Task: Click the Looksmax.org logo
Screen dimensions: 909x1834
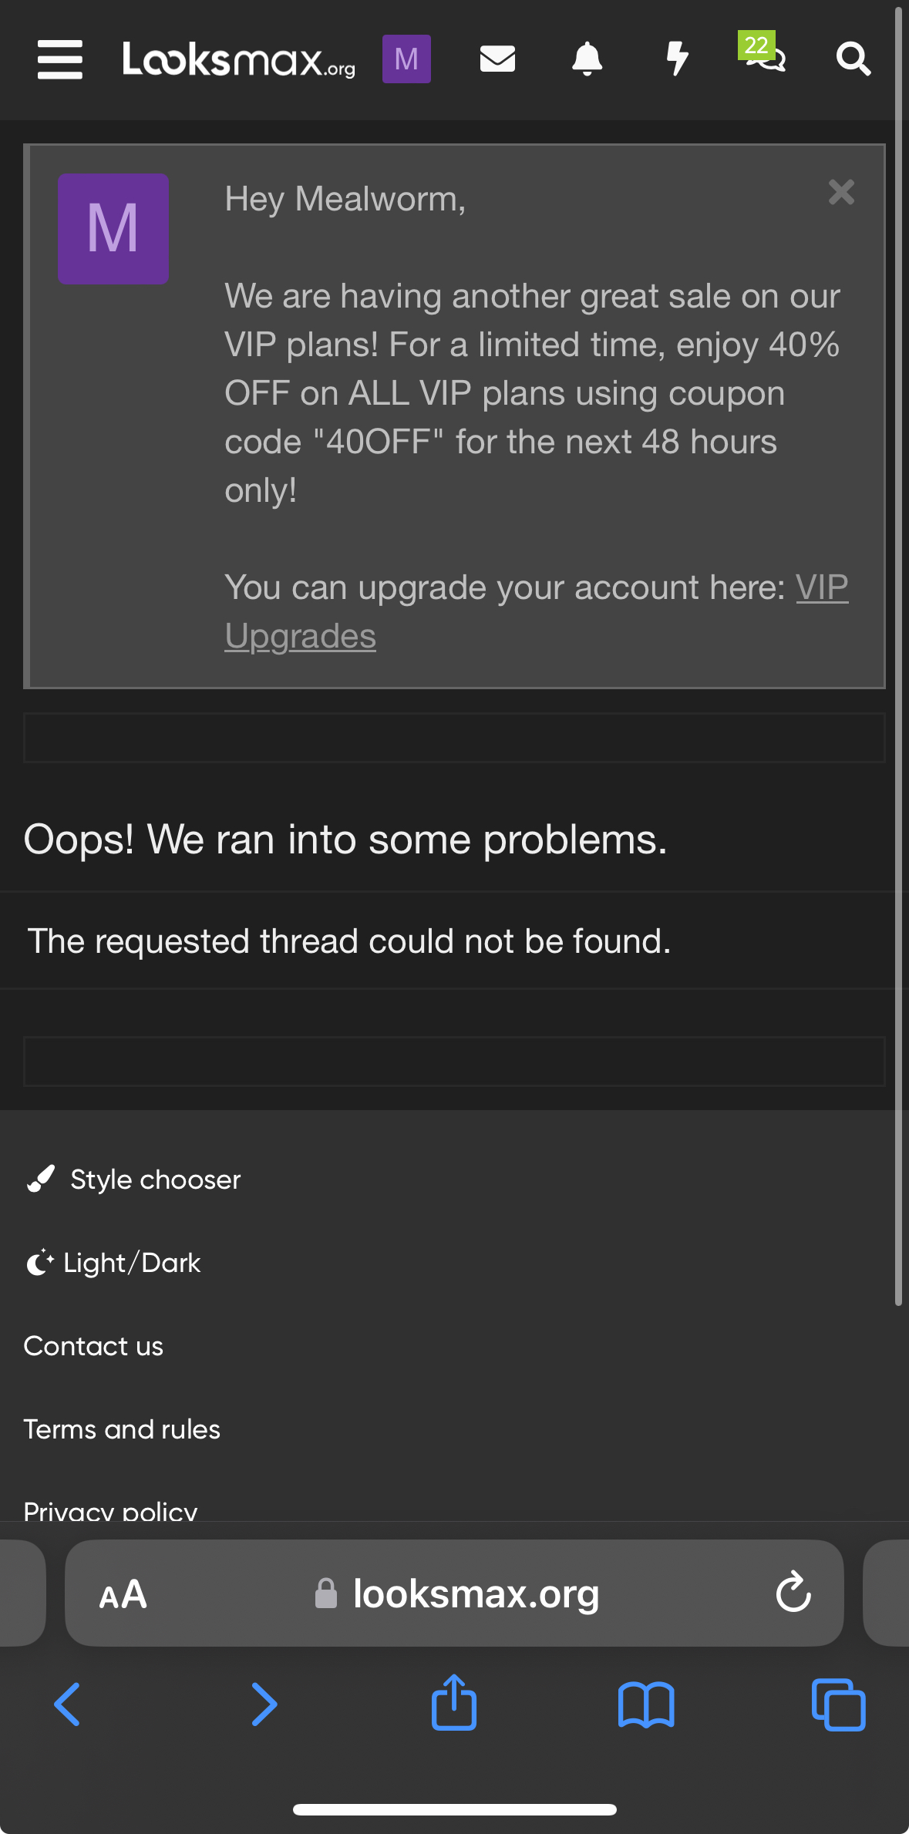Action: (239, 59)
